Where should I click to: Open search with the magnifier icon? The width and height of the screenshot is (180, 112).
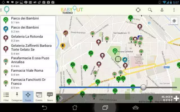point(150,10)
